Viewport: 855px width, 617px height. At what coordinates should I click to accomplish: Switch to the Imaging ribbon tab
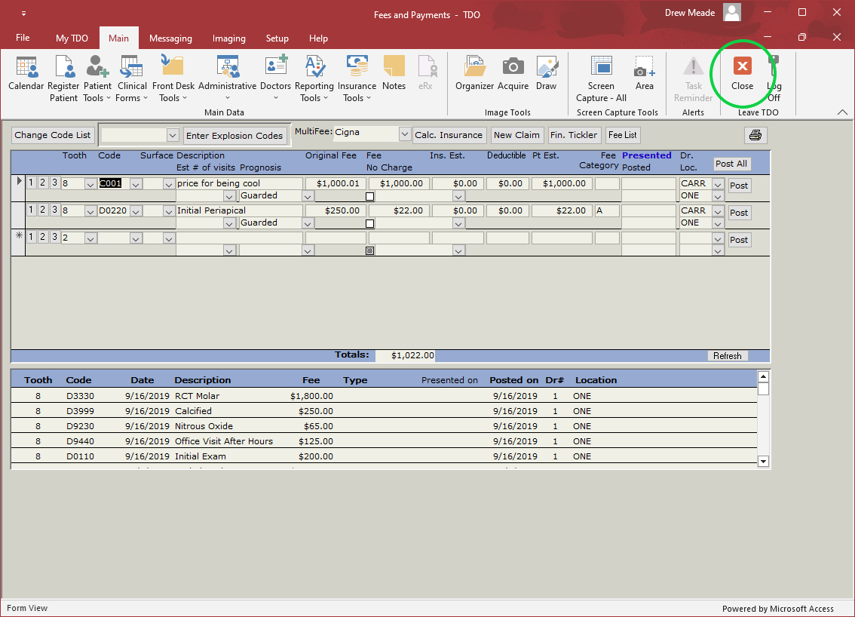[x=228, y=38]
